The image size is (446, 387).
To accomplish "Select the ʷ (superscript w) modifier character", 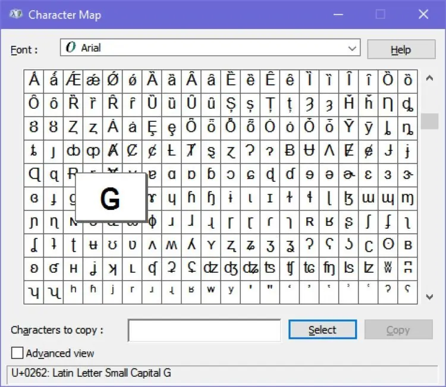I will click(x=211, y=292).
